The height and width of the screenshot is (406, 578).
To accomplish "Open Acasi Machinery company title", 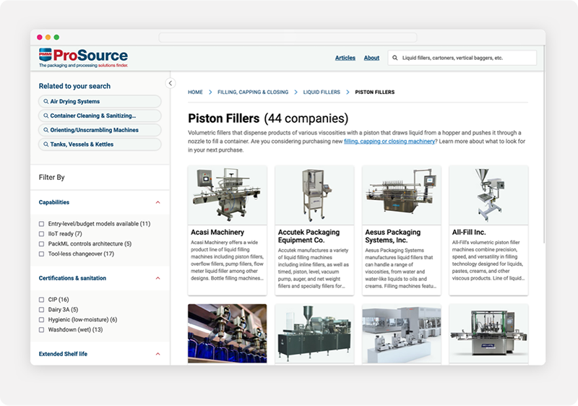I will [217, 233].
